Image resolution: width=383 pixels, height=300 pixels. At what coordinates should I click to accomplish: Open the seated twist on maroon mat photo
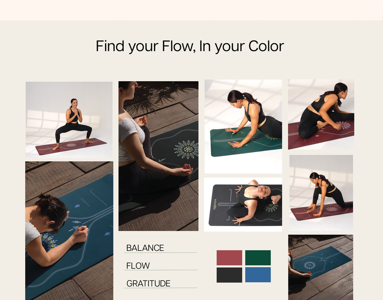point(321,114)
